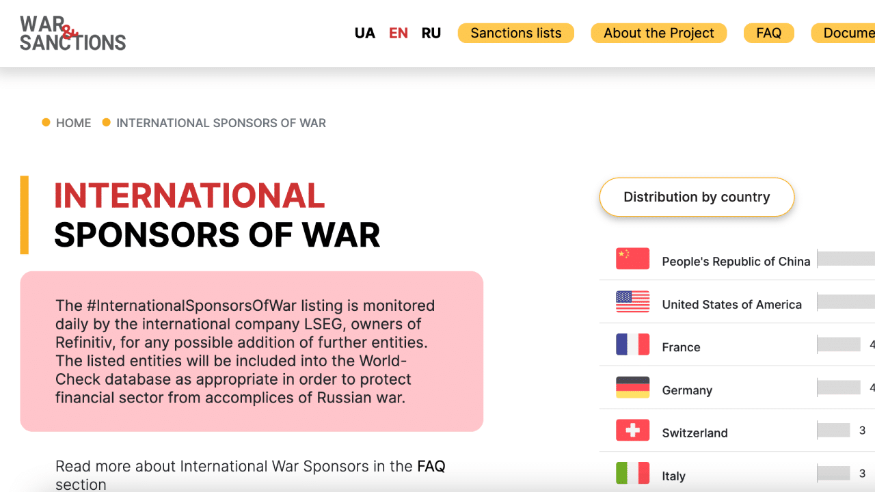Switch language to UA
The image size is (875, 492).
pos(364,33)
